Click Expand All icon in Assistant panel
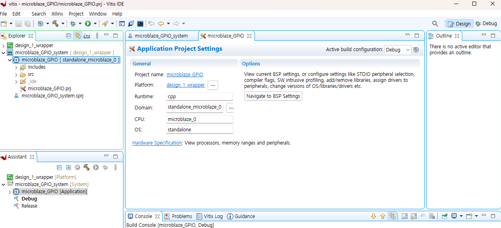 (x=68, y=167)
